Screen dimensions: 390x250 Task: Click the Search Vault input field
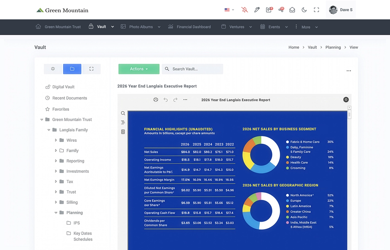coord(192,69)
